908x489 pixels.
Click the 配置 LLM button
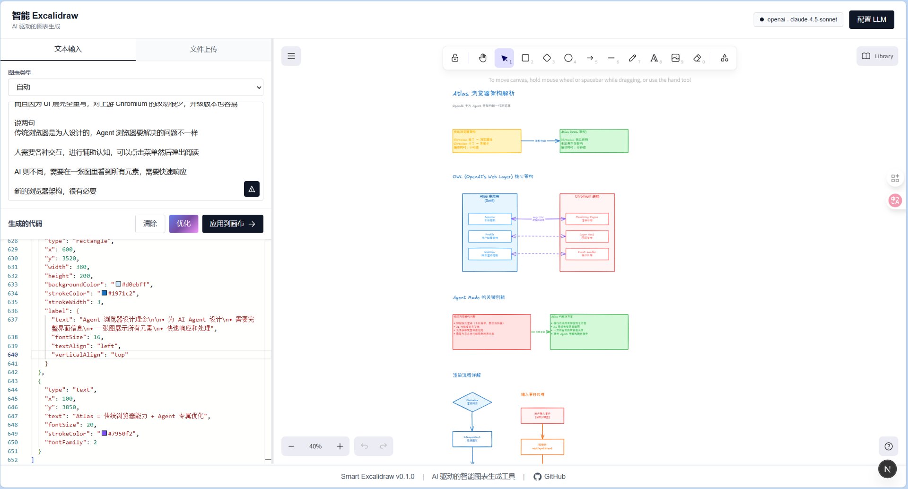pyautogui.click(x=871, y=19)
